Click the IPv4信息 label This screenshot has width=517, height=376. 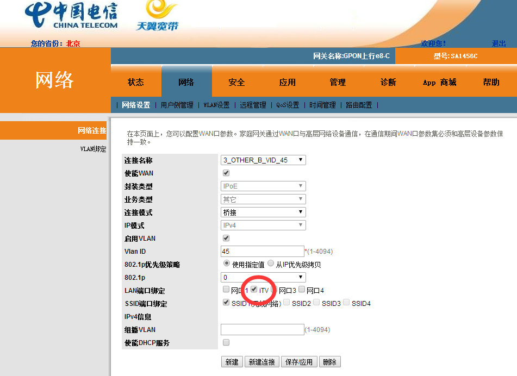pyautogui.click(x=138, y=317)
